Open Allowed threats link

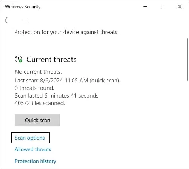[33, 149]
